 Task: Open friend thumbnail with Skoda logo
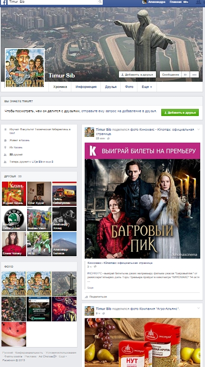pos(14,219)
